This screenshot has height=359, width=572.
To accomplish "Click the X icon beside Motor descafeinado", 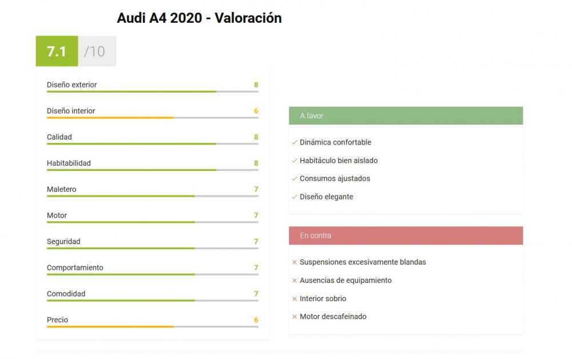I will (x=295, y=317).
